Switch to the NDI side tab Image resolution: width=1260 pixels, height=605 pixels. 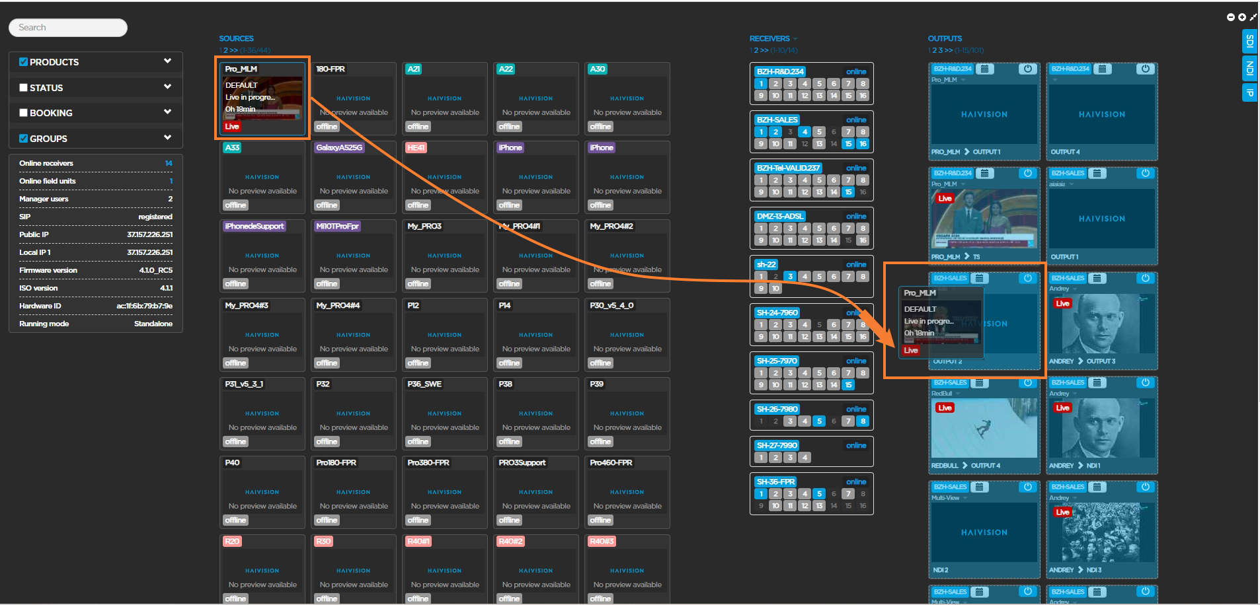(1249, 68)
